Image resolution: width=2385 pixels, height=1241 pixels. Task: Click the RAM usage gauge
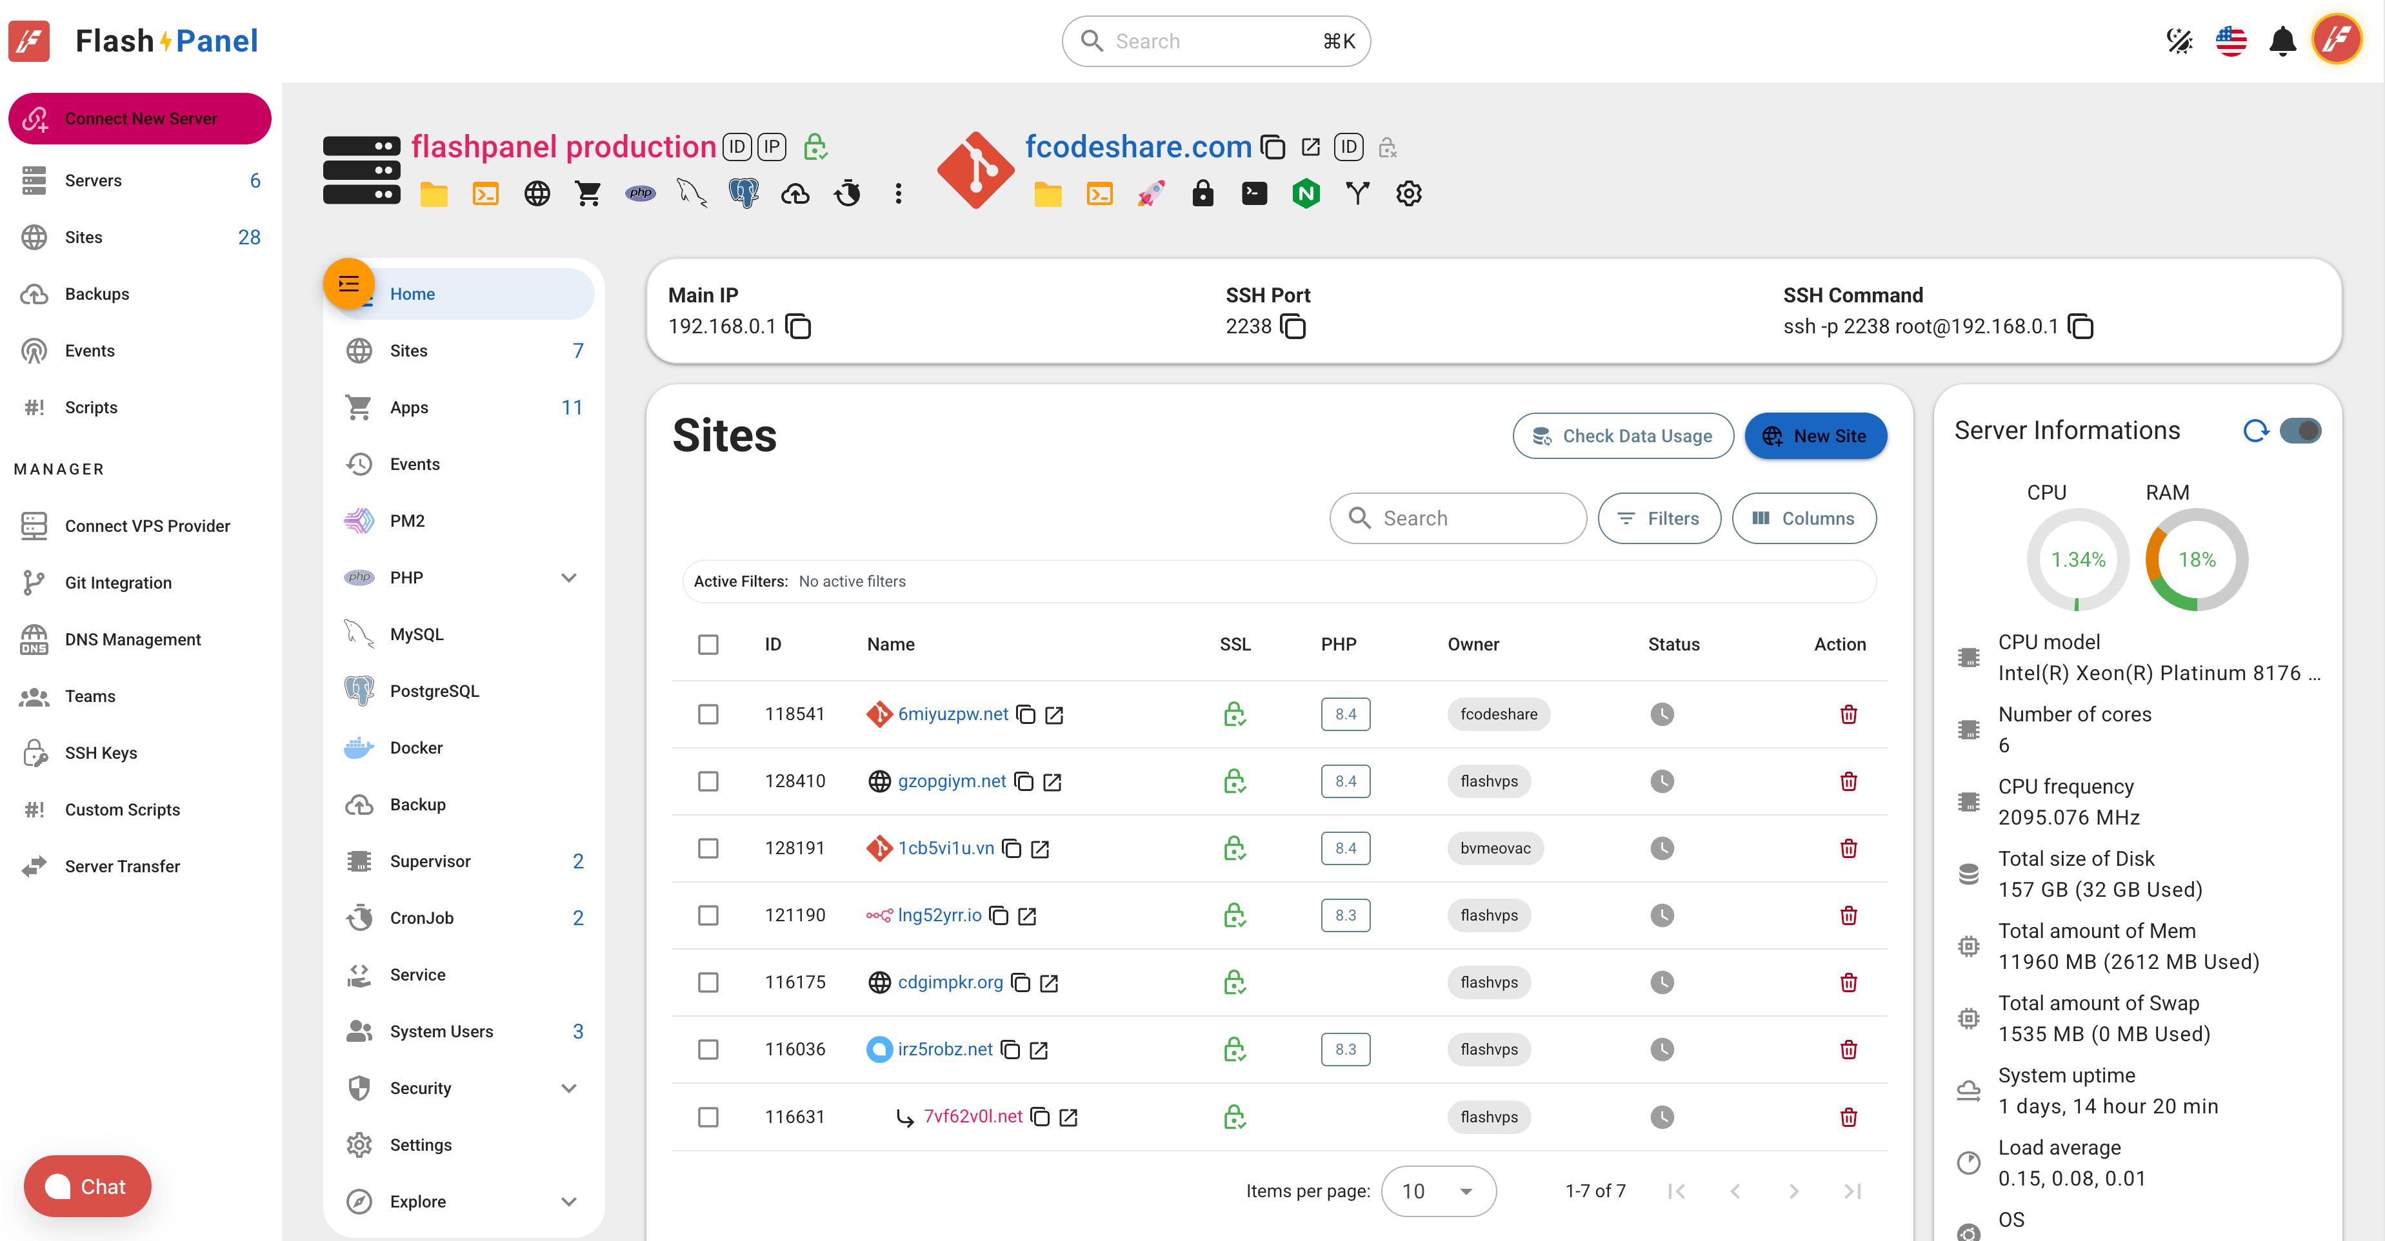pos(2196,560)
